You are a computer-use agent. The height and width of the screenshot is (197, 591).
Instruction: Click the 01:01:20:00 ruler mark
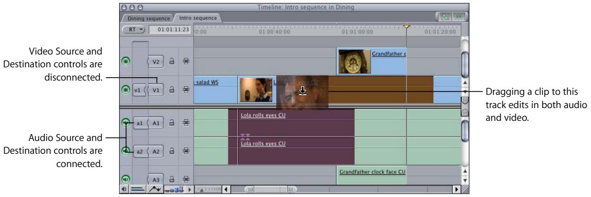pyautogui.click(x=440, y=32)
